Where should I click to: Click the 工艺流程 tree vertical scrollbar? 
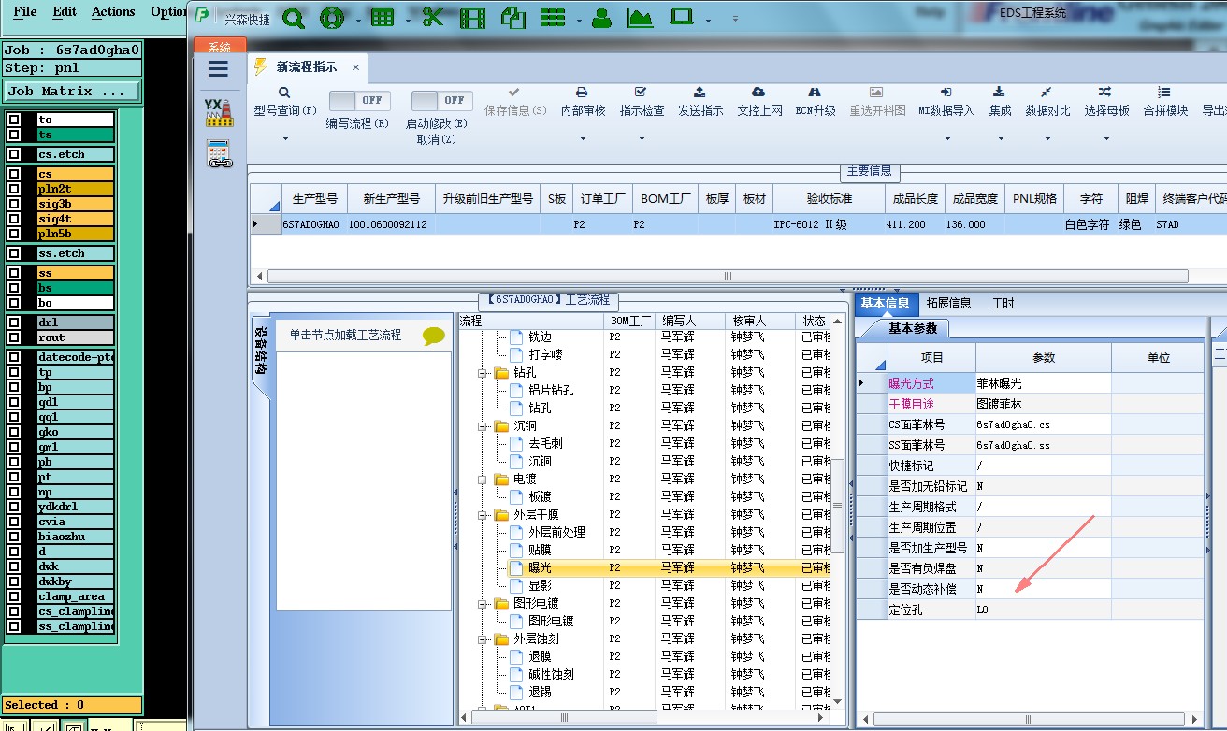click(838, 504)
